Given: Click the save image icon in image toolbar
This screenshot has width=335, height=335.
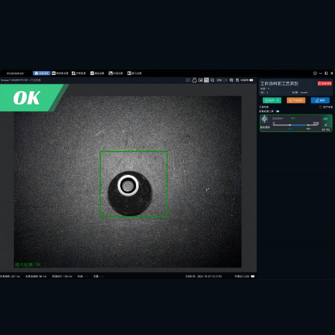Looking at the screenshot, I should (194, 80).
